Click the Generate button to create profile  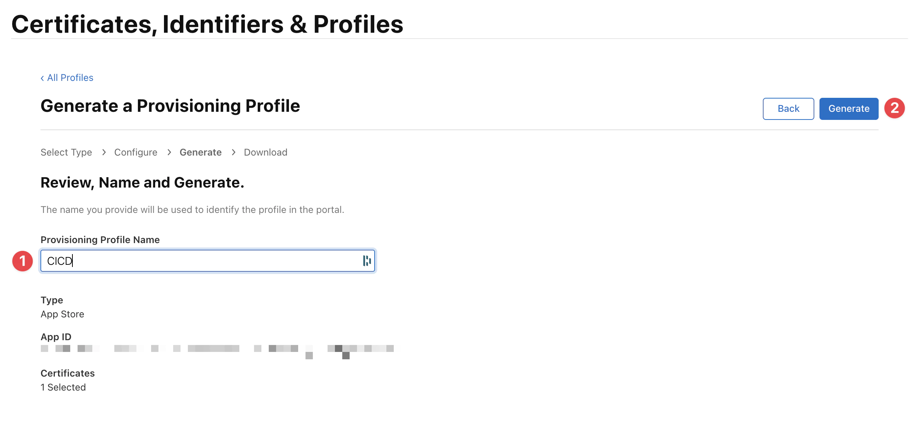[x=849, y=108]
